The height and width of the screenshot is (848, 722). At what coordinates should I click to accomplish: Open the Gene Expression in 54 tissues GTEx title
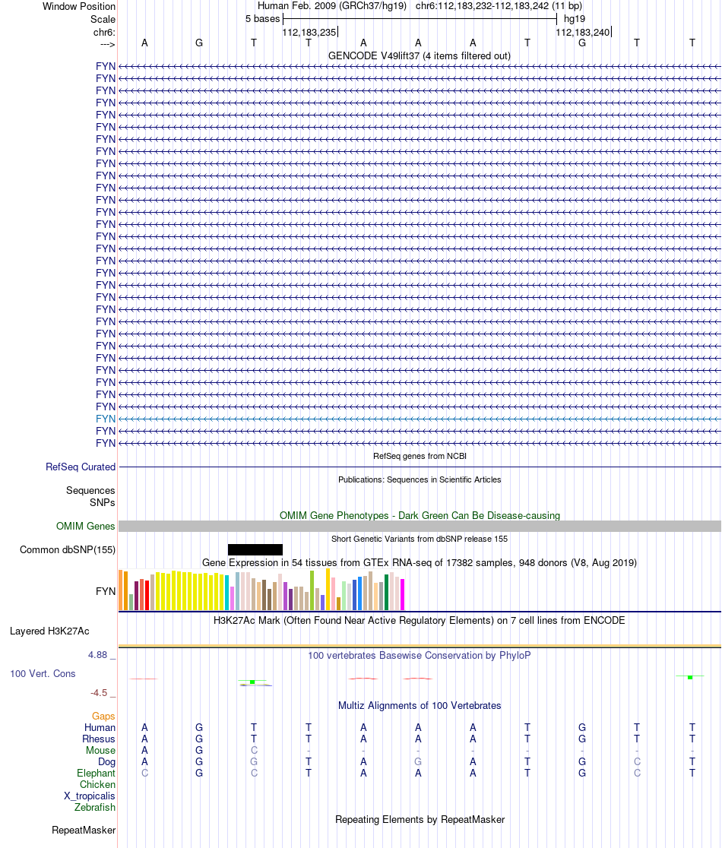pos(419,562)
